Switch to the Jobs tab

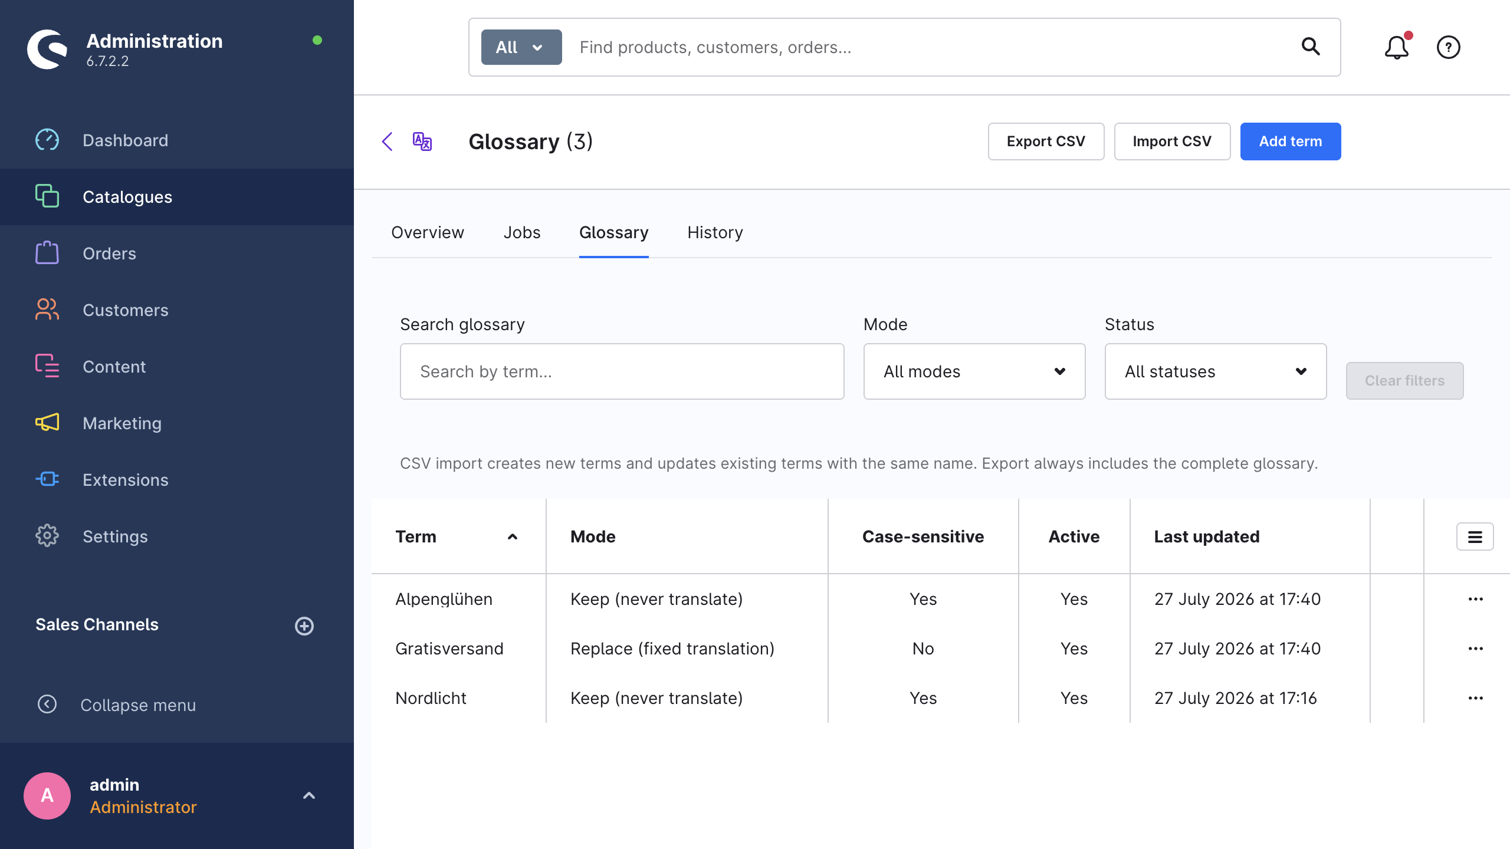click(x=522, y=232)
